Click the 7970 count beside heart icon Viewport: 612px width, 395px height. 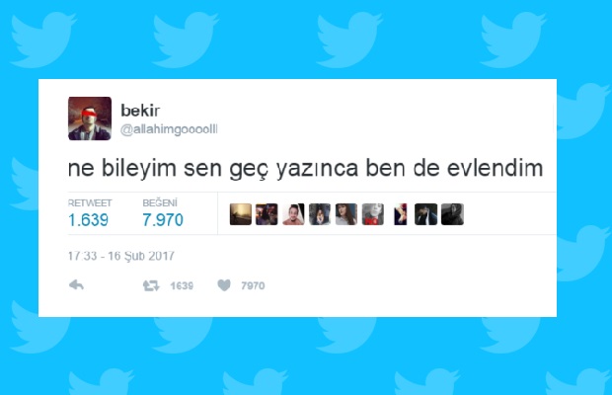(x=253, y=285)
